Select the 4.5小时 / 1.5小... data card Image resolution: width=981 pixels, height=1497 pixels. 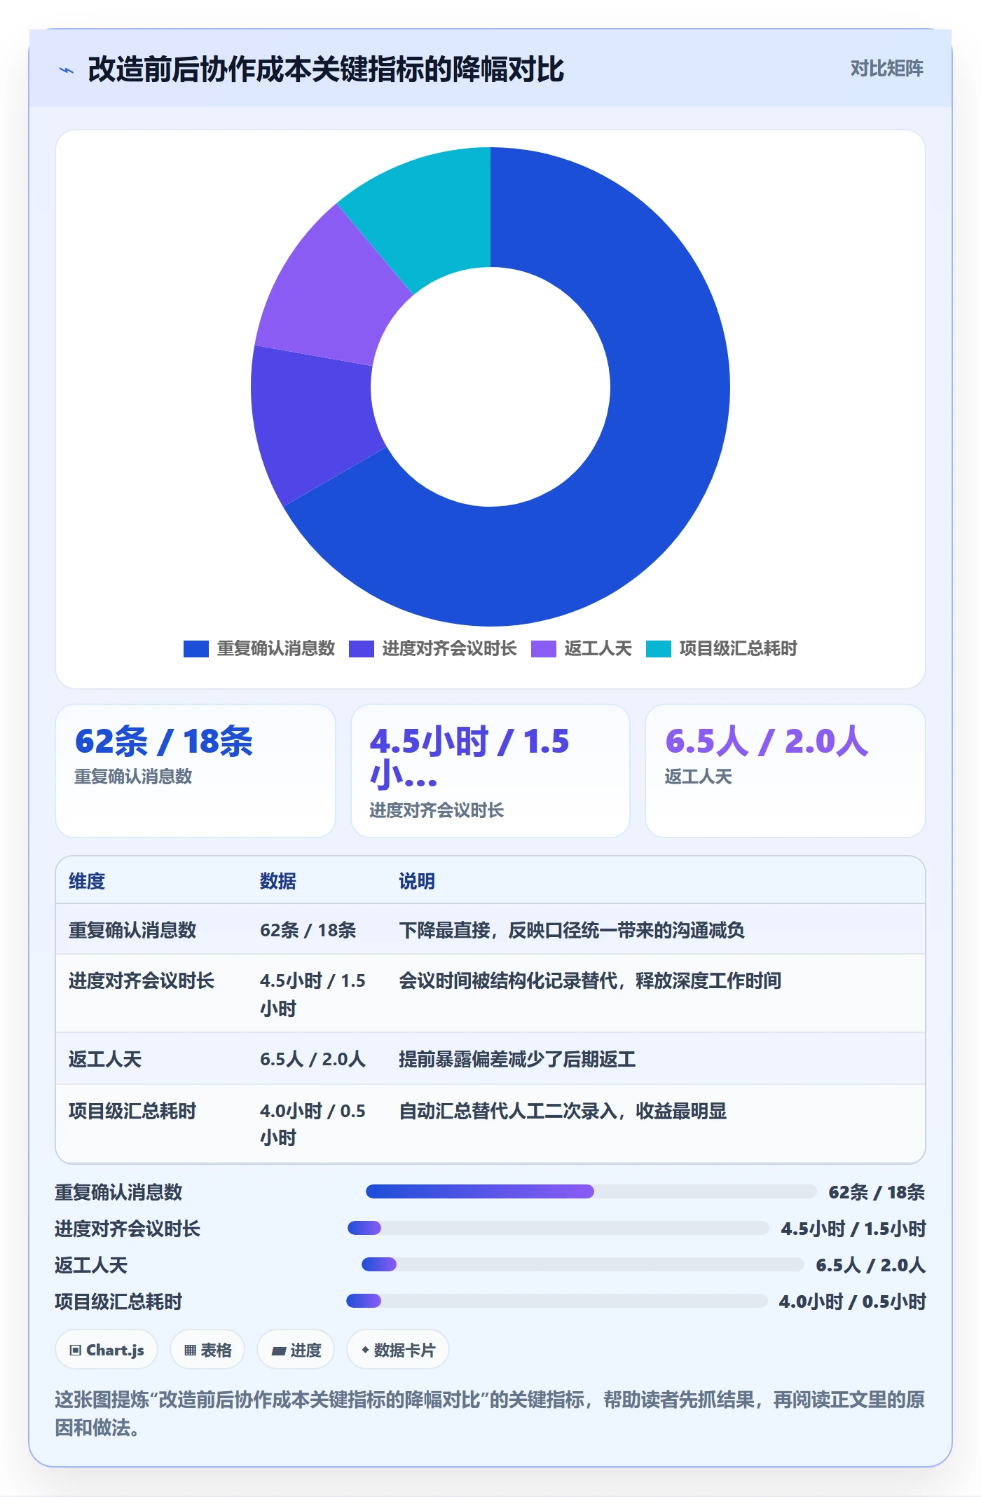point(490,770)
